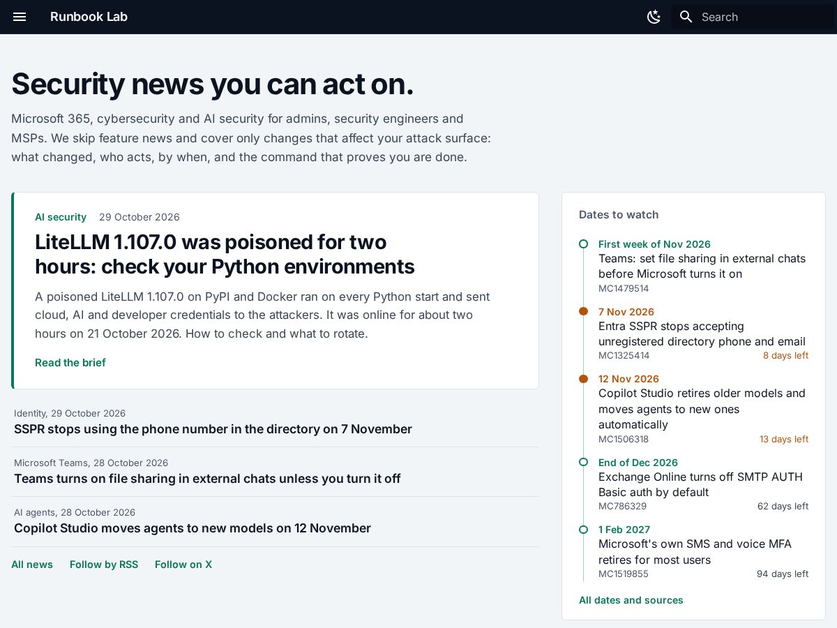837x628 pixels.
Task: Open Entra SSPR stops accepting date entry
Action: 702,334
